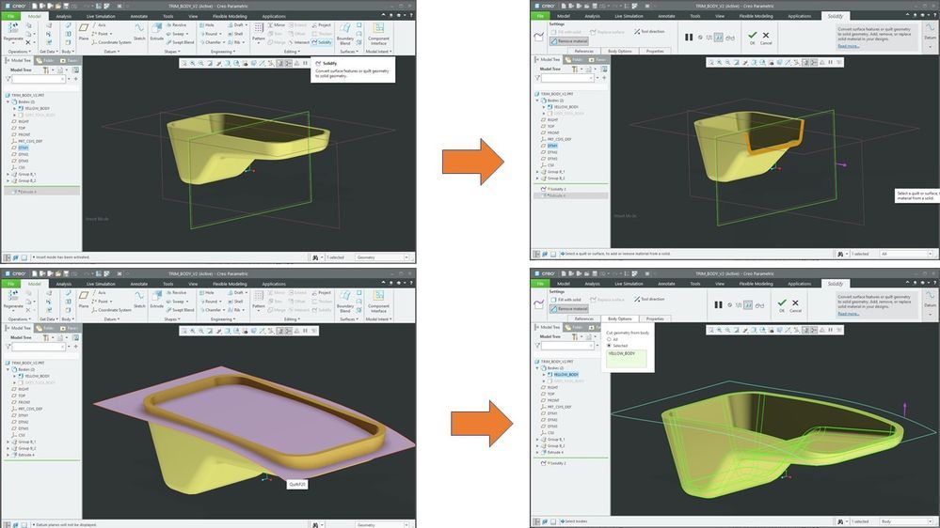
Task: Click glasses verify preview icon in bottom-right window
Action: click(x=759, y=305)
